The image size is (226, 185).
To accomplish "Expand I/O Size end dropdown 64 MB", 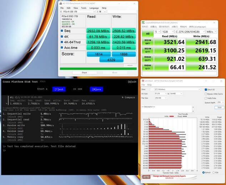I will [x=176, y=94].
